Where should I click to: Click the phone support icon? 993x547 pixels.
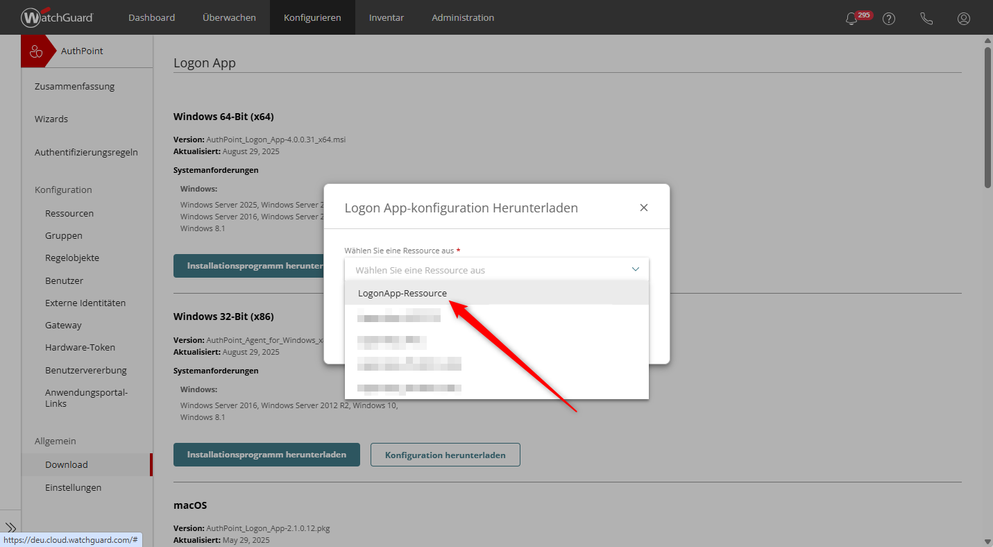pyautogui.click(x=926, y=19)
